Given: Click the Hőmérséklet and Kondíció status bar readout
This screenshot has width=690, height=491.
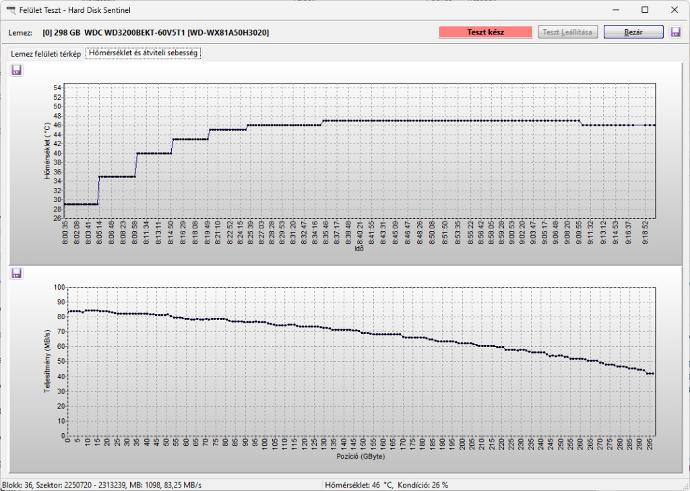Looking at the screenshot, I should click(386, 485).
